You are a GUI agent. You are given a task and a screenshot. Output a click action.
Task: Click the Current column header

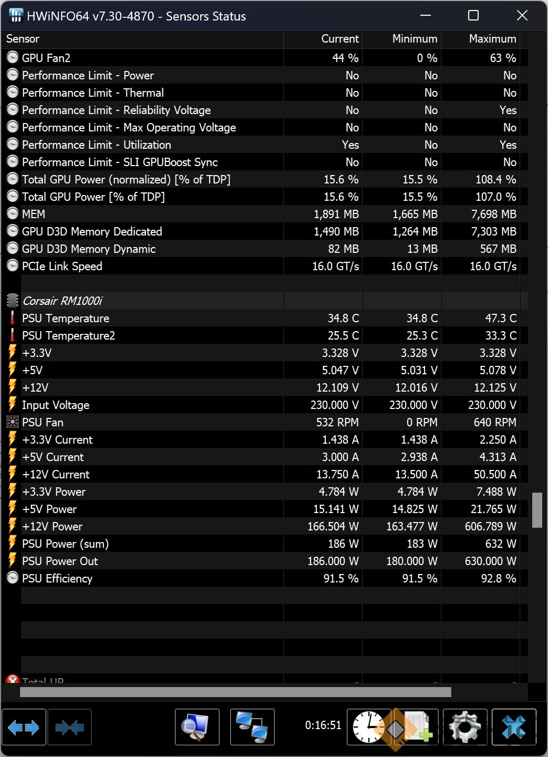coord(339,39)
